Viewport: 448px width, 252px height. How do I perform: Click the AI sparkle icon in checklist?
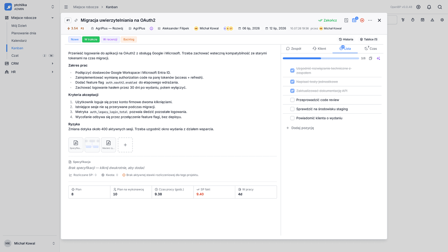pyautogui.click(x=378, y=58)
